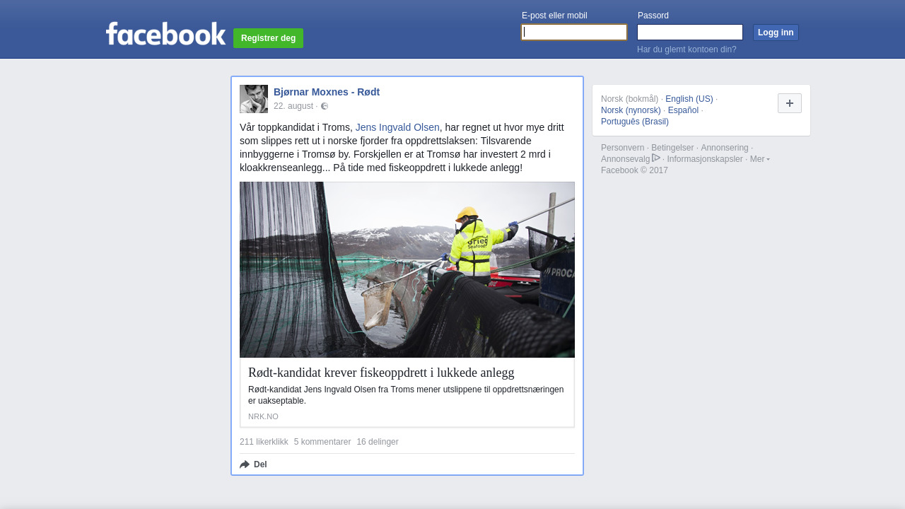Switch language to Português (Brasil)
Screen dimensions: 905x509
pyautogui.click(x=635, y=122)
